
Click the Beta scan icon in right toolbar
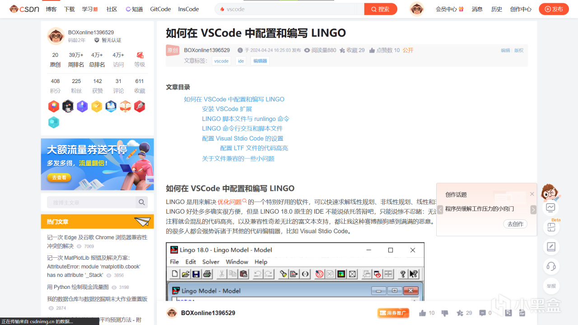(551, 227)
